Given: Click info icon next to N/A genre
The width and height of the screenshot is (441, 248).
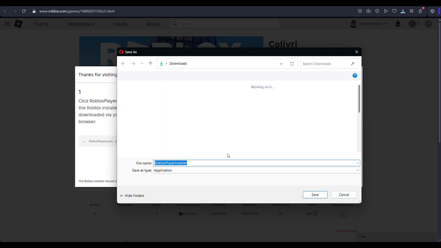Looking at the screenshot, I should point(315,214).
